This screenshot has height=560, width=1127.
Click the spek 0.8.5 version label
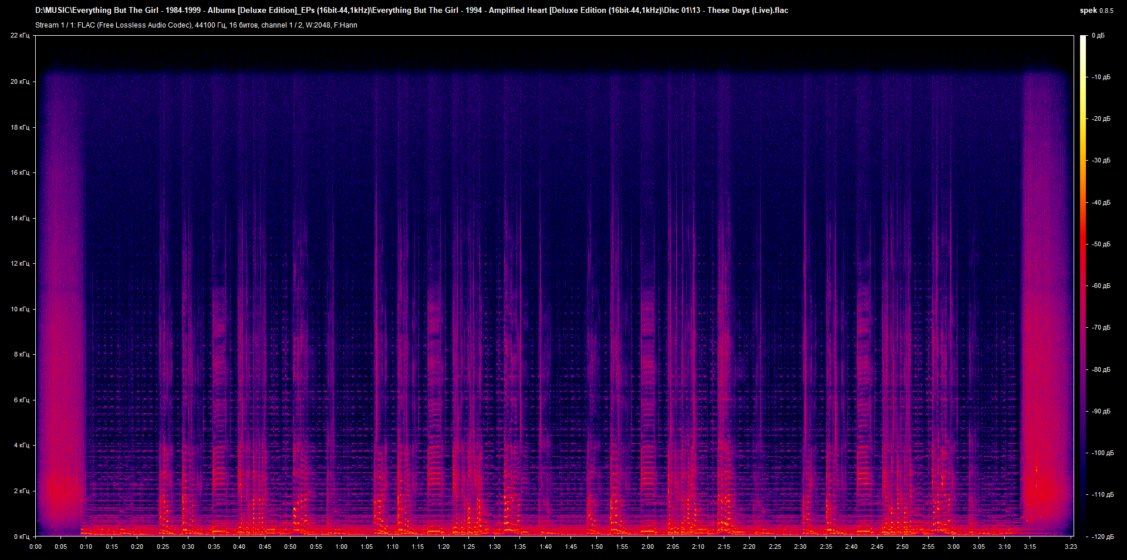click(1096, 11)
